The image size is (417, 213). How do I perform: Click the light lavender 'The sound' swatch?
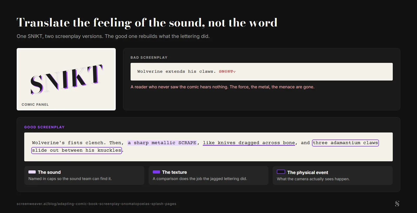[x=32, y=172]
